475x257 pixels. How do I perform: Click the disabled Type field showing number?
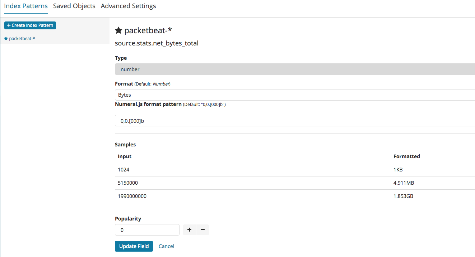pos(294,69)
